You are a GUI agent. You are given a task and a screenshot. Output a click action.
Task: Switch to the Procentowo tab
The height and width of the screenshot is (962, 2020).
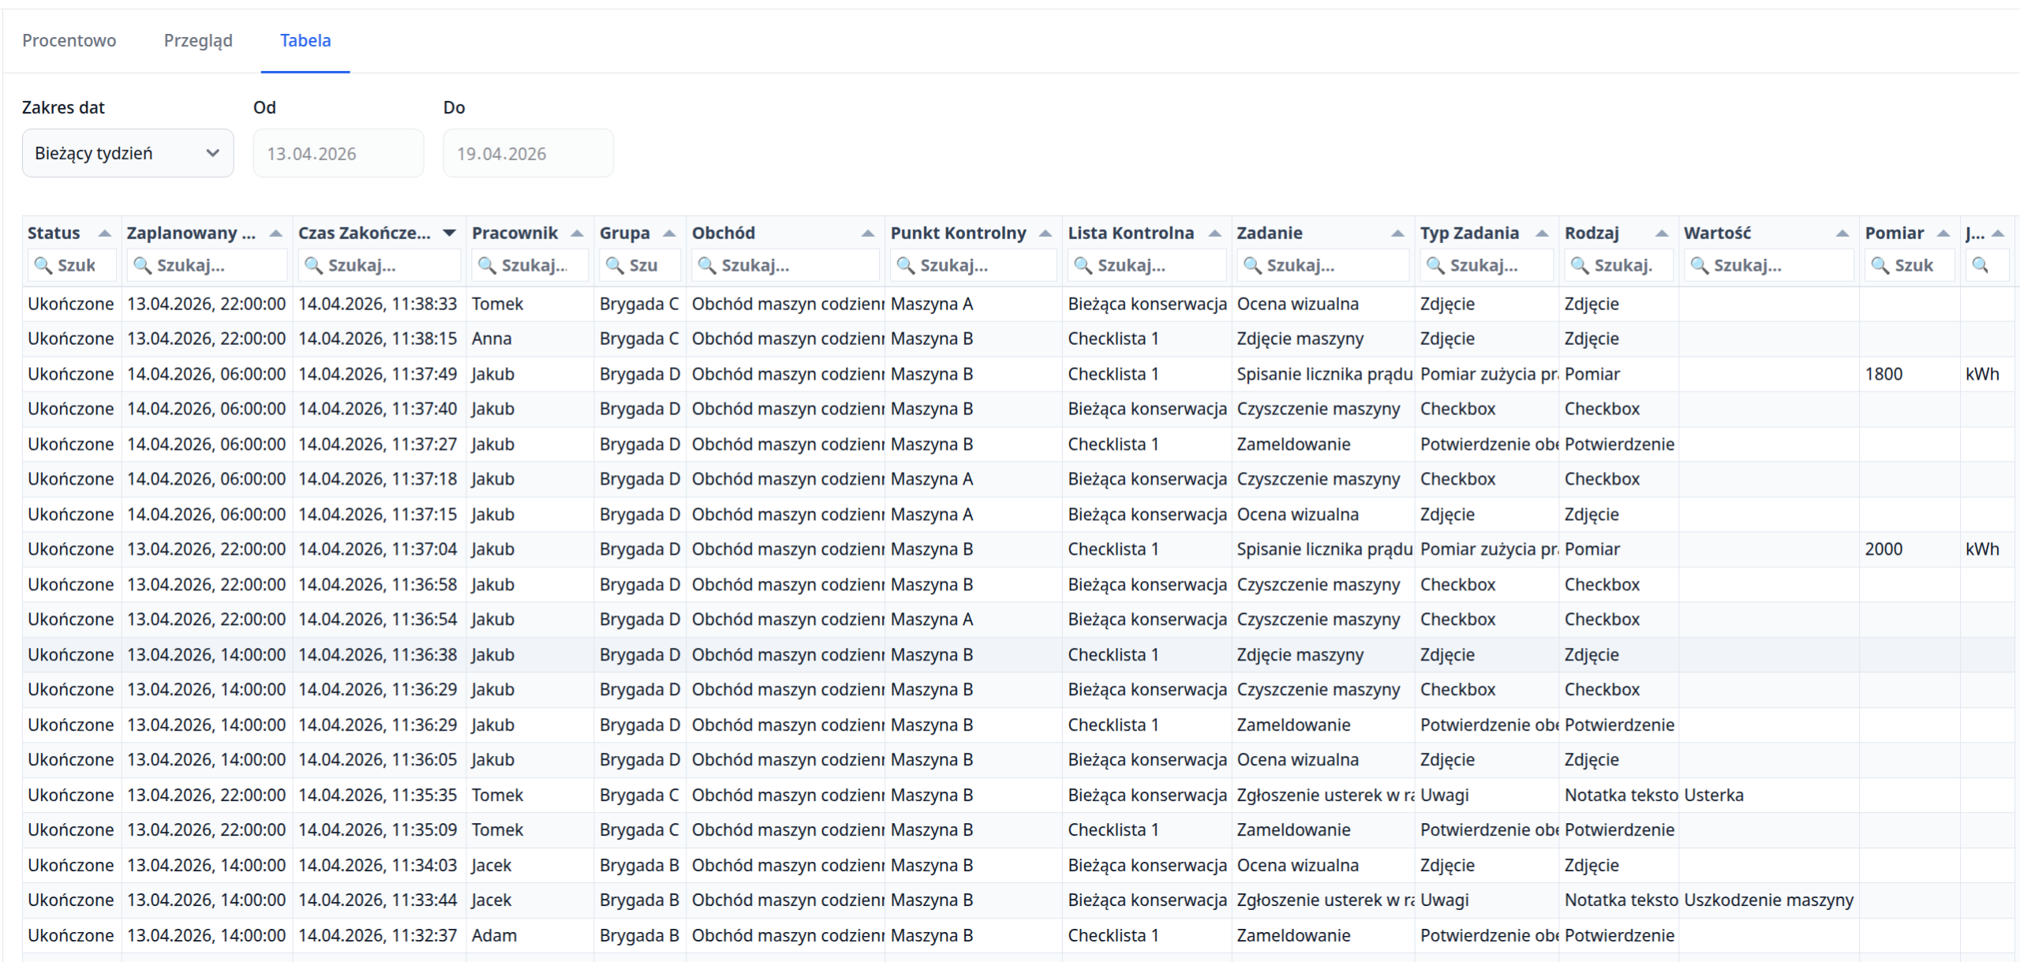69,40
